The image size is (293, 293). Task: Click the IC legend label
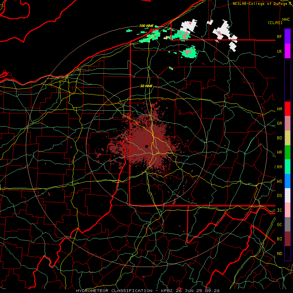(x=279, y=210)
